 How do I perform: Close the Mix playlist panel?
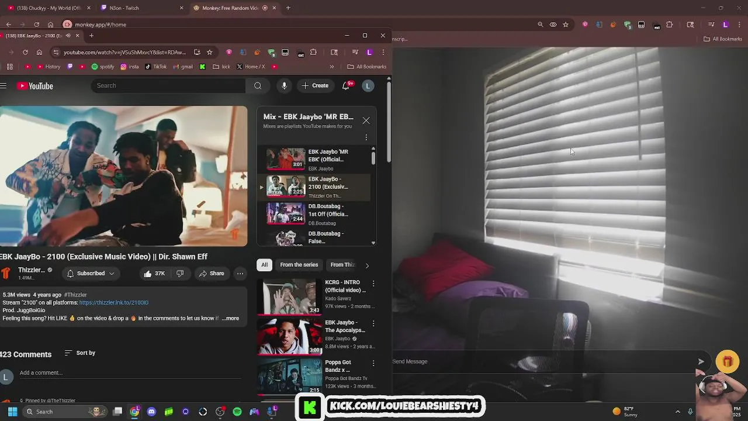[366, 120]
